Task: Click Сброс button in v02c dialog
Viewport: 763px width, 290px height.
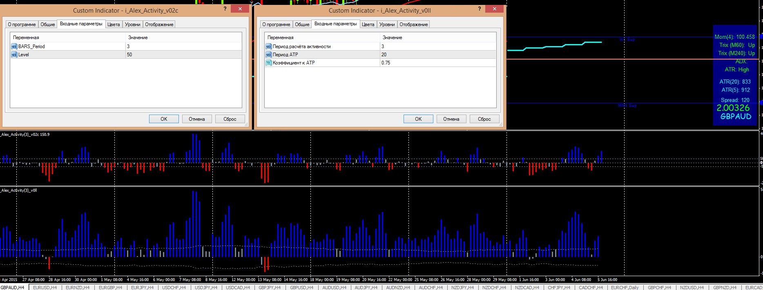Action: coord(230,119)
